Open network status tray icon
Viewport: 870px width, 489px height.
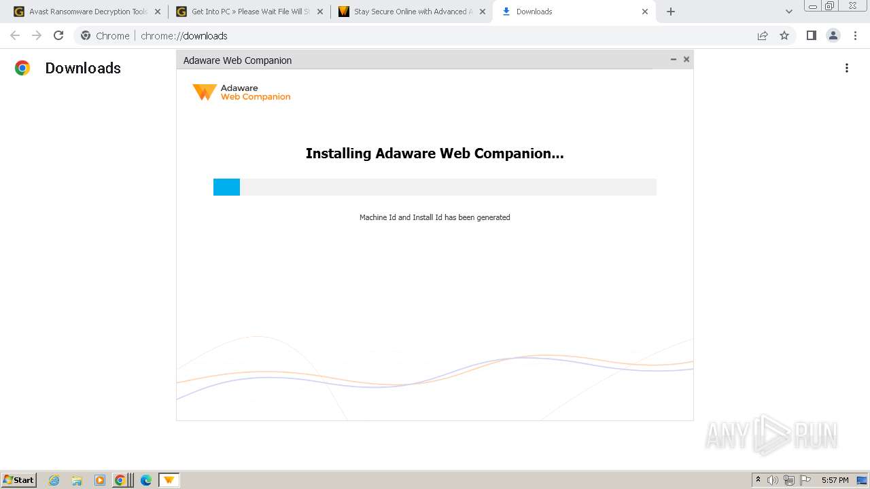789,480
